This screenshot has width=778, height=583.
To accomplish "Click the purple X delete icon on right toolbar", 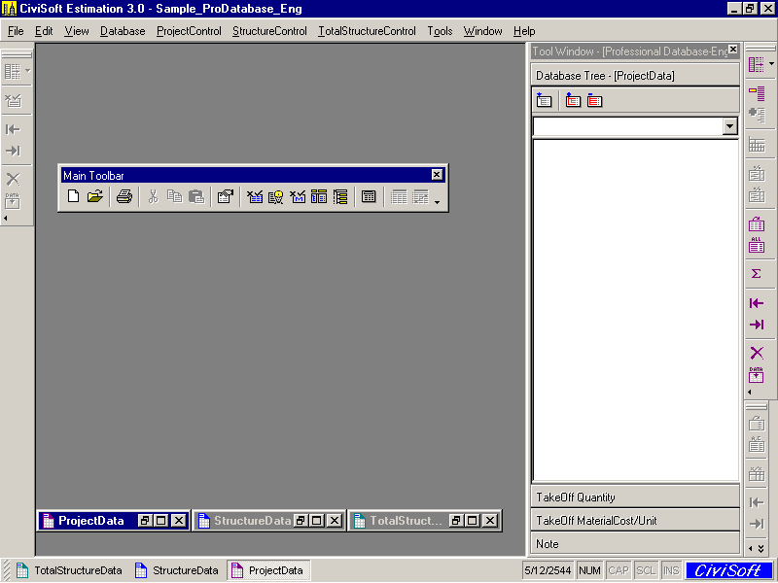I will 757,353.
